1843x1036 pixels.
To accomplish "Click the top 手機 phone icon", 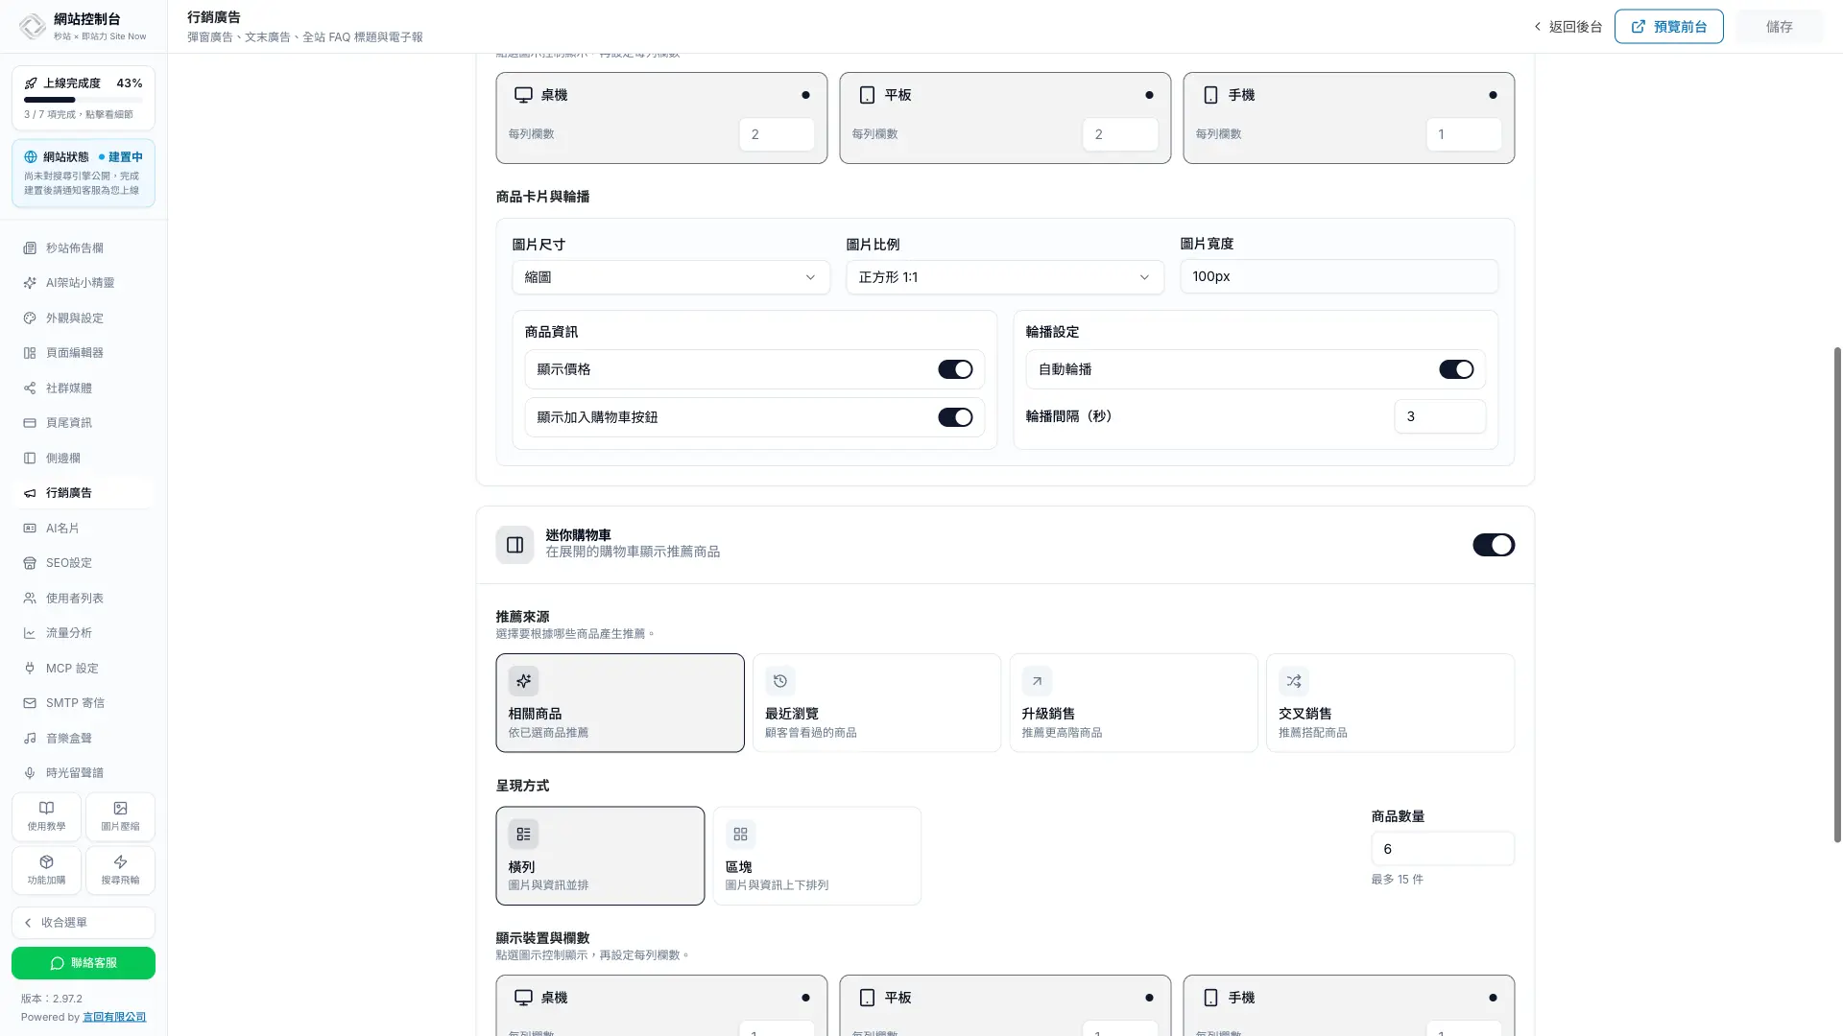I will pyautogui.click(x=1210, y=95).
